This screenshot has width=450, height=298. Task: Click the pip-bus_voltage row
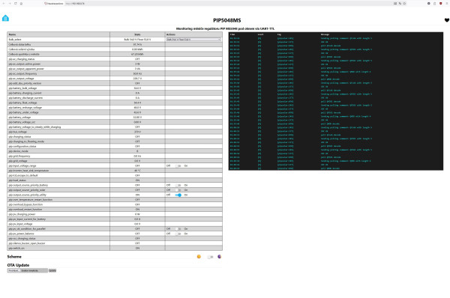point(115,132)
